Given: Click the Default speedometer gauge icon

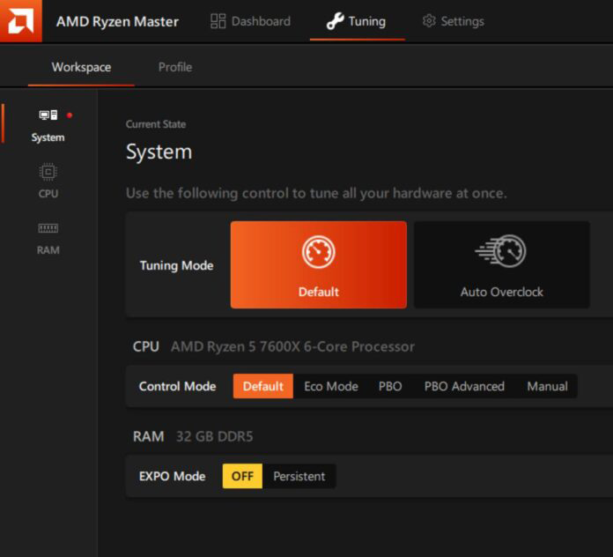Looking at the screenshot, I should click(x=319, y=252).
